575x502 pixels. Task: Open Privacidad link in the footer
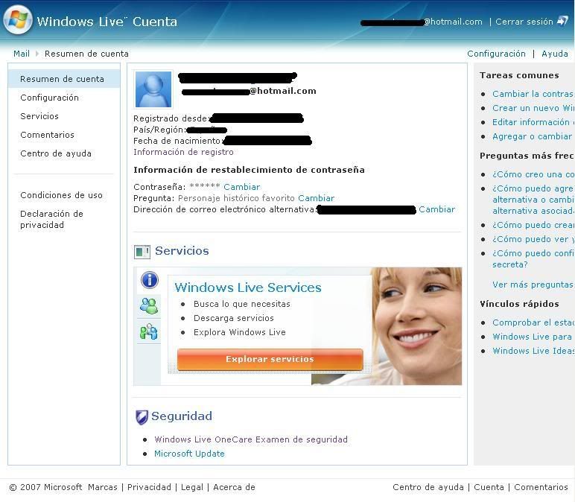pyautogui.click(x=149, y=487)
